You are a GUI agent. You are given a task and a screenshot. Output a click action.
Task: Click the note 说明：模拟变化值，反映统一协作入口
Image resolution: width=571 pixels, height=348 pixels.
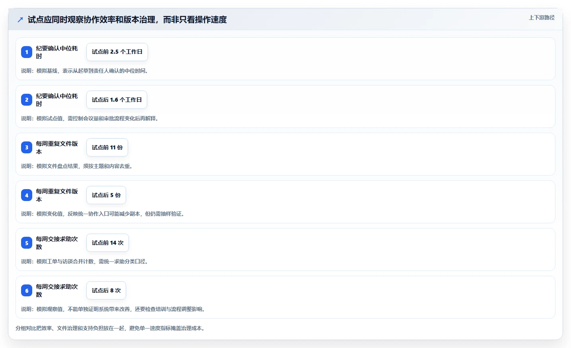pos(103,214)
